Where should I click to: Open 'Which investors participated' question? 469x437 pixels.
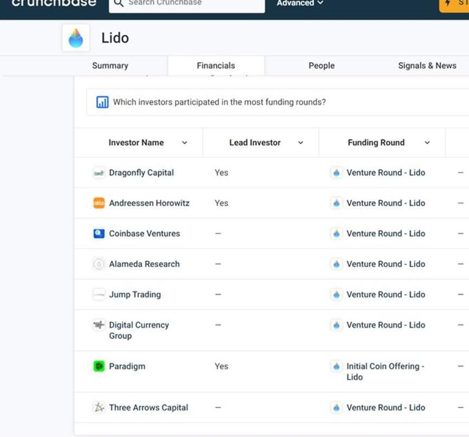(219, 102)
